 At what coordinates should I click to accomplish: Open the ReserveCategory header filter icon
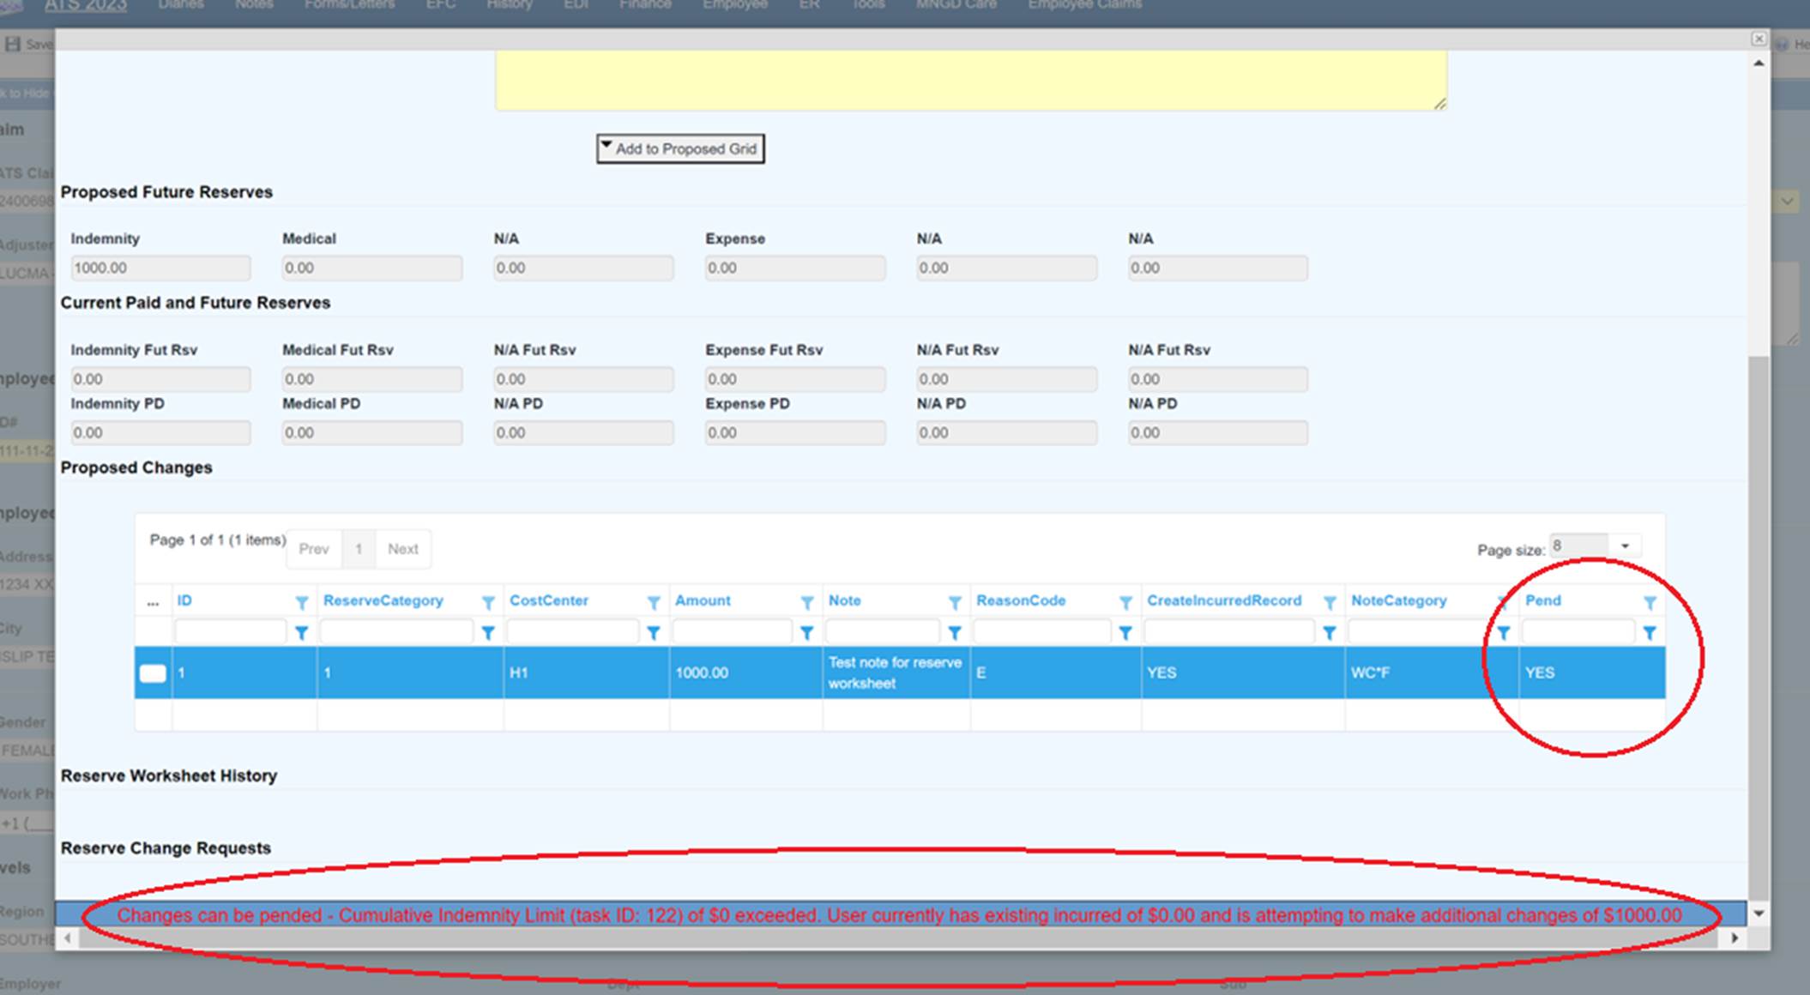487,603
